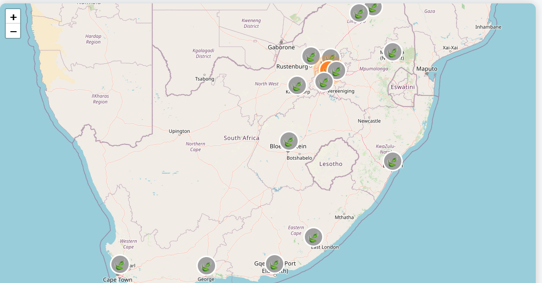The width and height of the screenshot is (542, 283).
Task: Click the Gqeberha Port Elizabeth leaf marker
Action: 275,264
